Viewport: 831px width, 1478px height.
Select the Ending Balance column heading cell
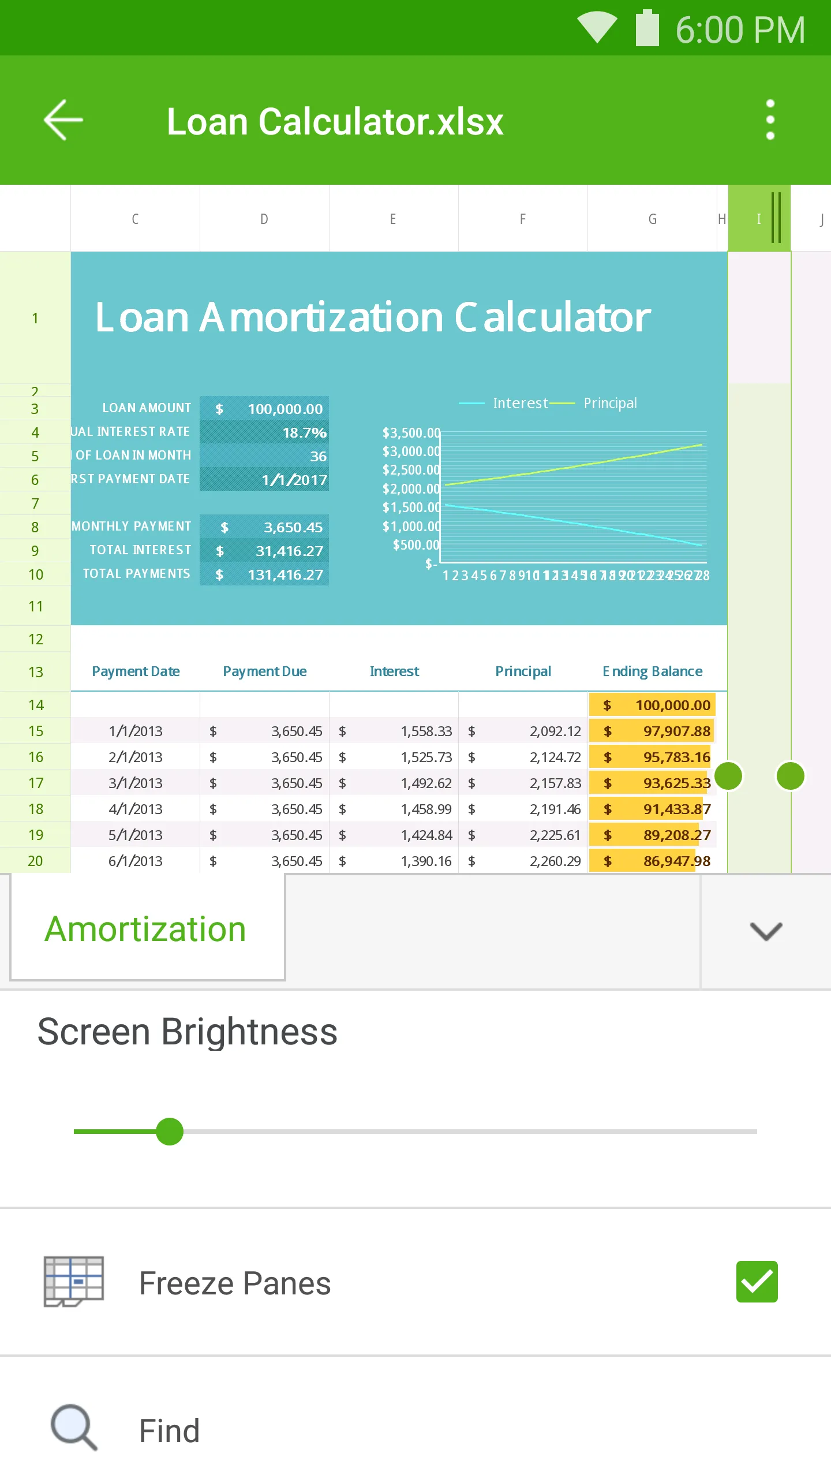652,671
